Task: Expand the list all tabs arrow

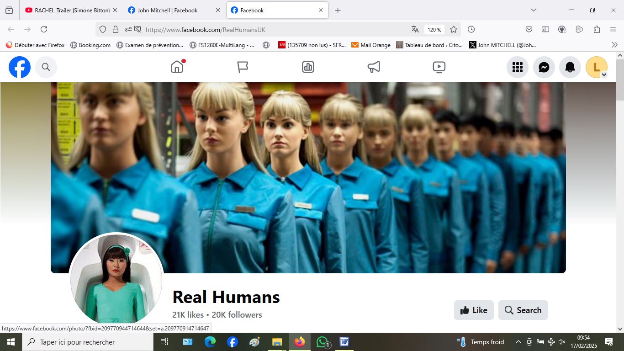Action: pos(533,10)
